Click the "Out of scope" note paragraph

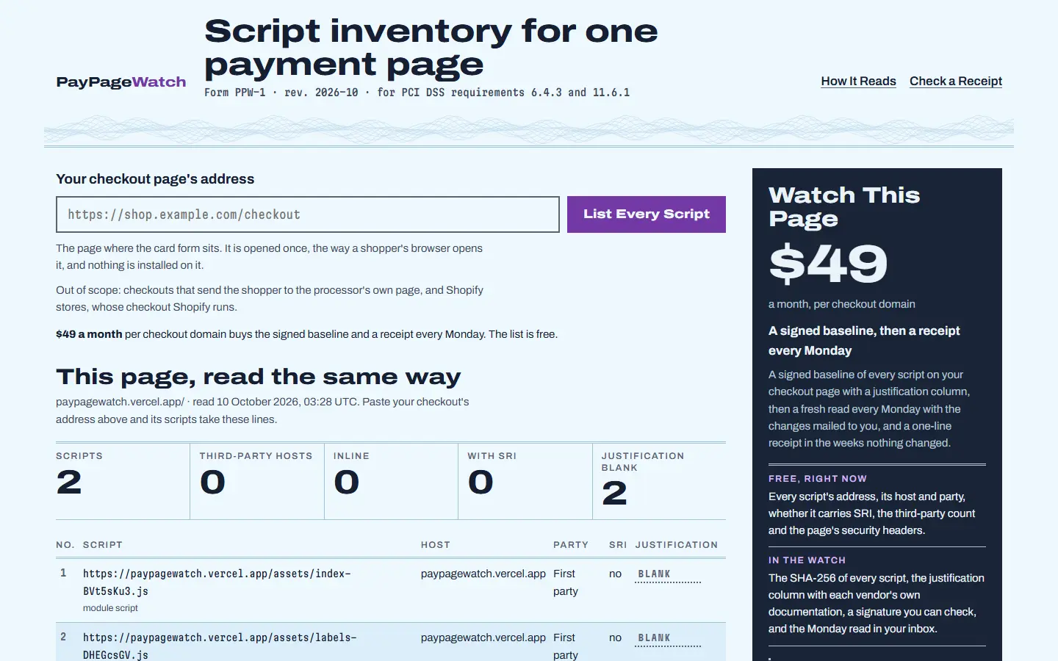(x=270, y=299)
